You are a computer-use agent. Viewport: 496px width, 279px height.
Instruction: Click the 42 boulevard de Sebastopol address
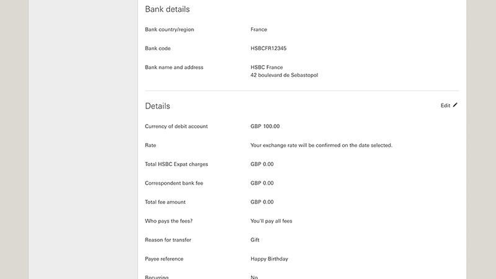point(284,75)
